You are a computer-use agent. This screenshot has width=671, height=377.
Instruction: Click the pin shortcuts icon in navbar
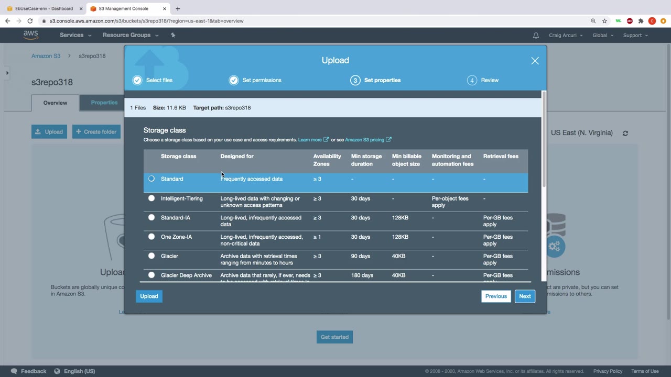[x=173, y=35]
